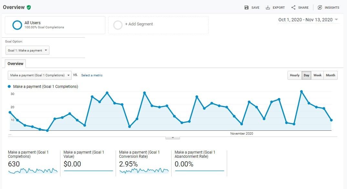Click the Select a metric link

pos(92,75)
